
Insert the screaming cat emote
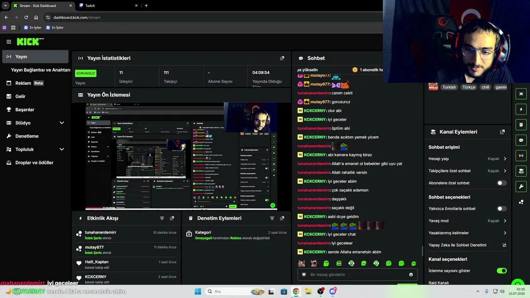click(314, 263)
